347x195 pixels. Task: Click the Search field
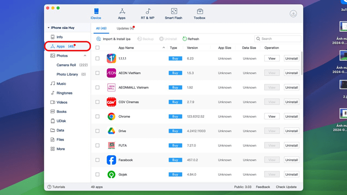pos(278,39)
